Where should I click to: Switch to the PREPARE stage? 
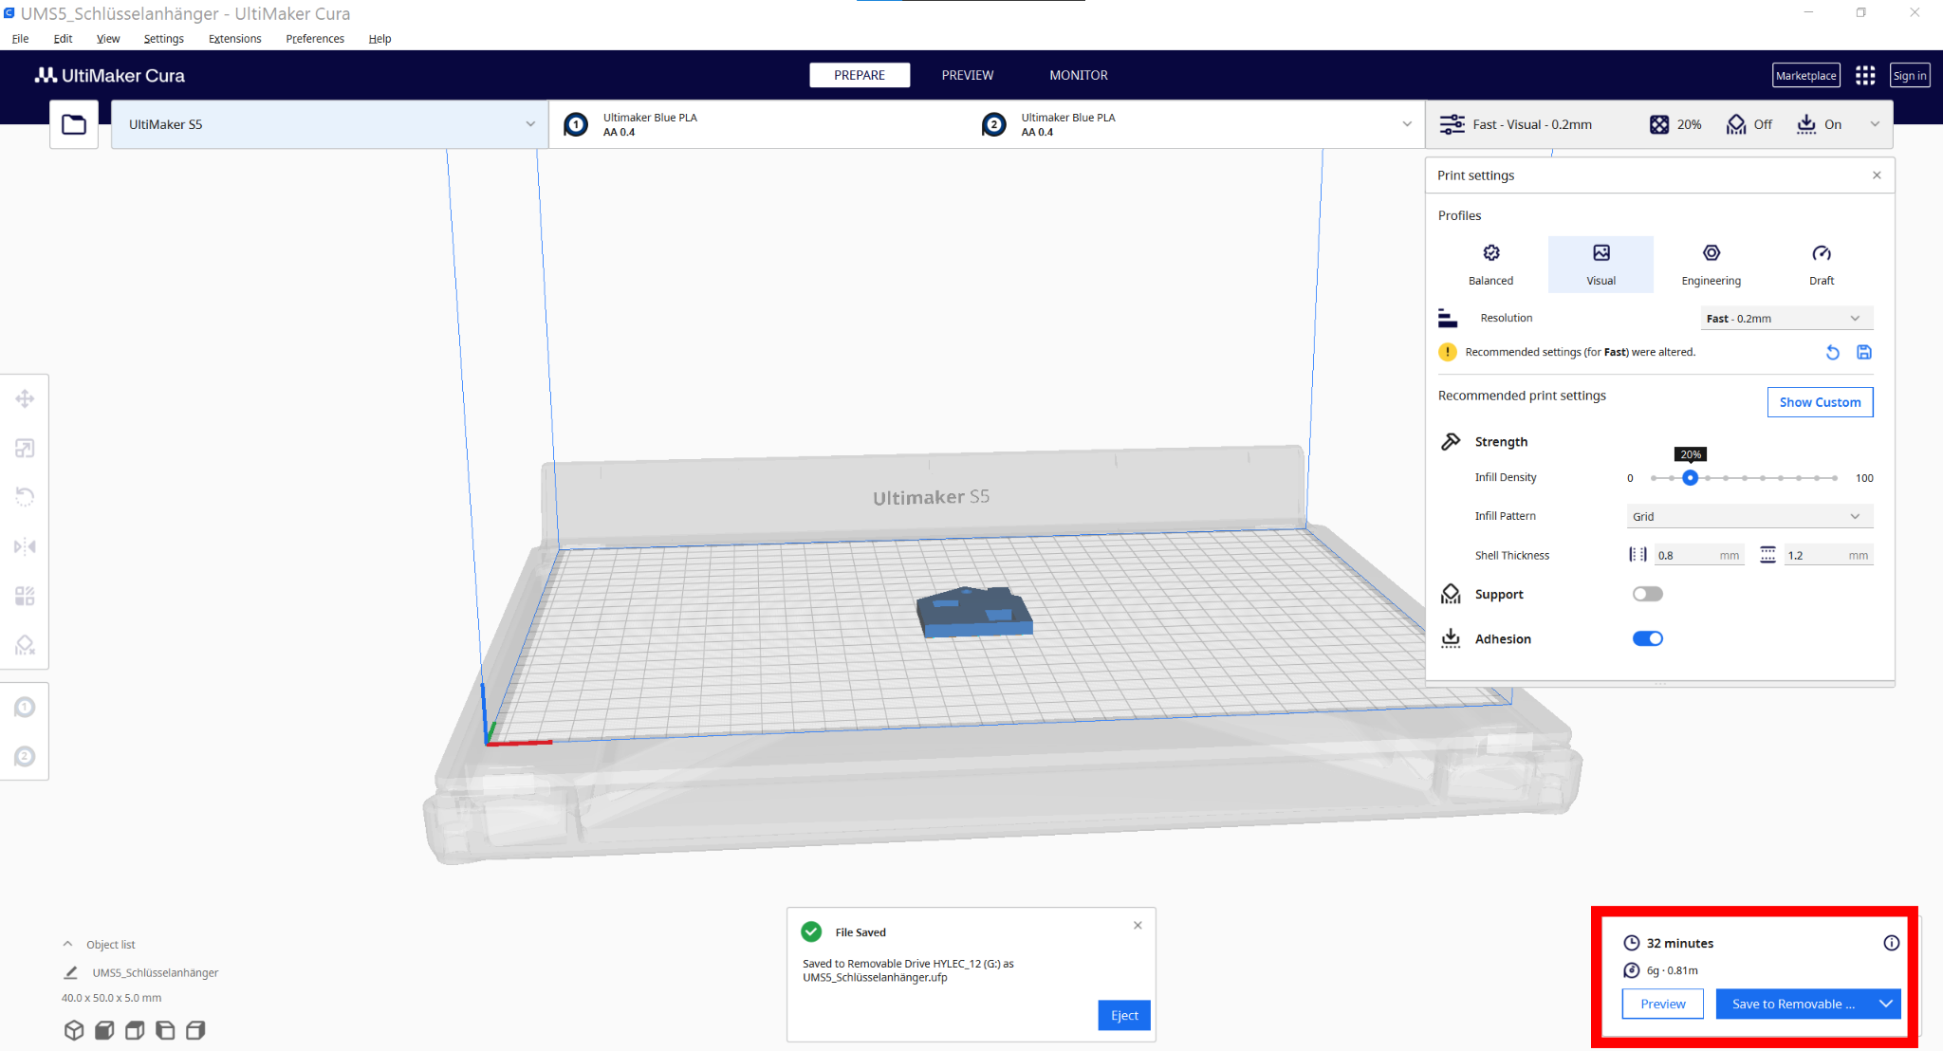coord(860,75)
